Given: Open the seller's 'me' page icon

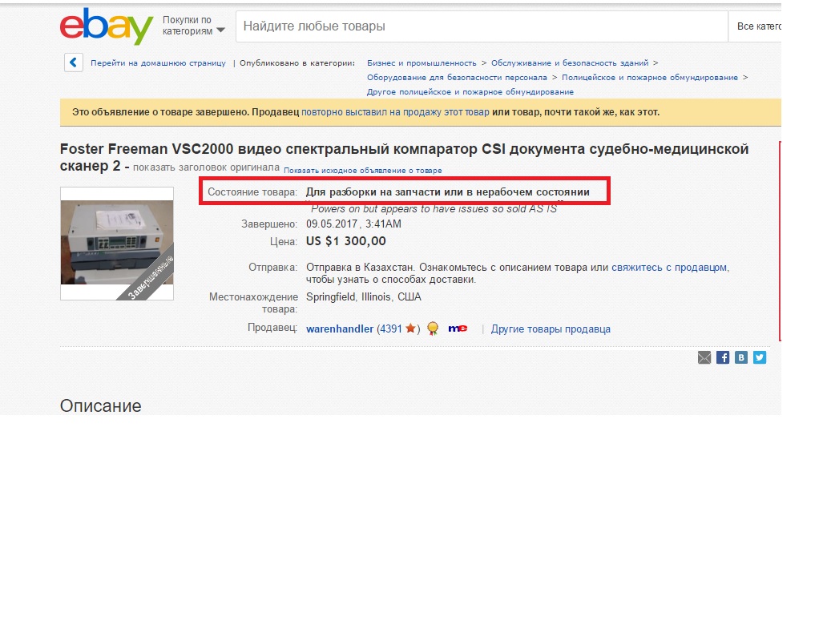Looking at the screenshot, I should tap(458, 329).
